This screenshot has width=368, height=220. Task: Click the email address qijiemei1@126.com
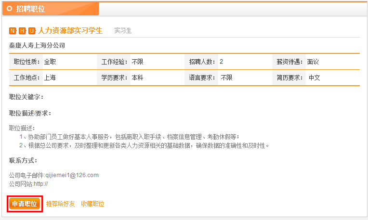click(72, 175)
